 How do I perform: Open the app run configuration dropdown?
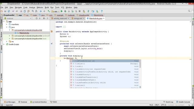(x=55, y=11)
